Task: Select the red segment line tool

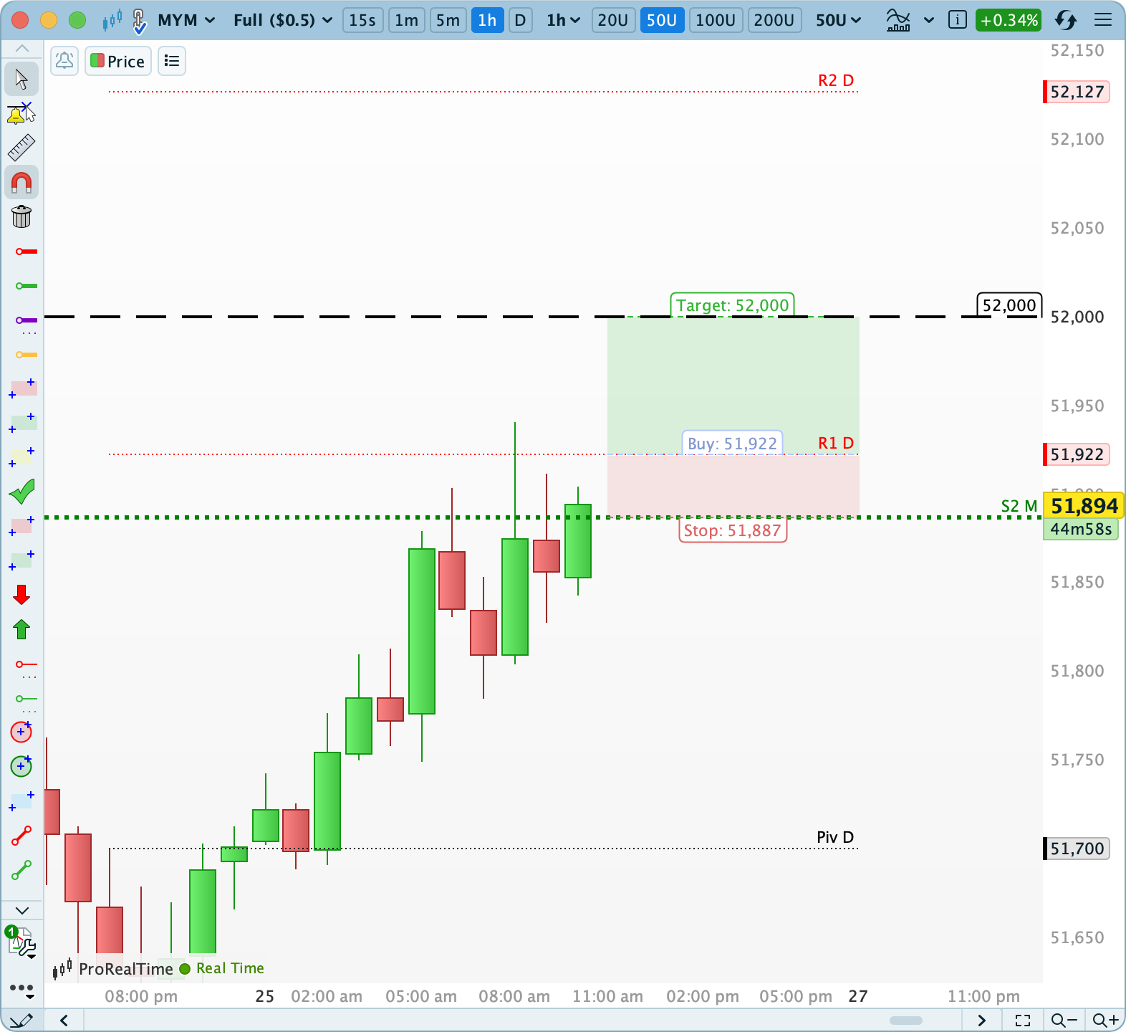Action: (x=21, y=836)
